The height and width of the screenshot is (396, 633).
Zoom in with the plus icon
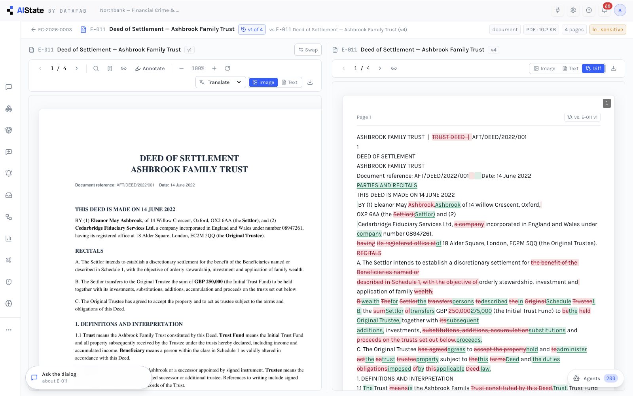214,69
